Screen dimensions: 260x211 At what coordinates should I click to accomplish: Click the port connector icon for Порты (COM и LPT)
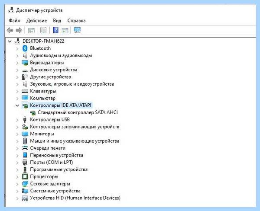(x=25, y=162)
